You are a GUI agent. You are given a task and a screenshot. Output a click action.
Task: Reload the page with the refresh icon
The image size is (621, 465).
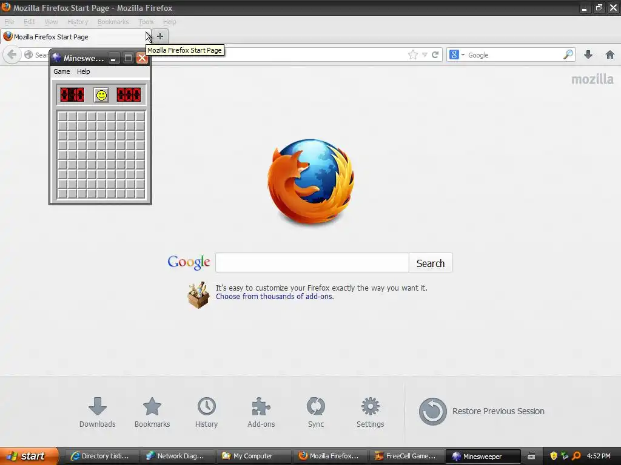tap(435, 54)
